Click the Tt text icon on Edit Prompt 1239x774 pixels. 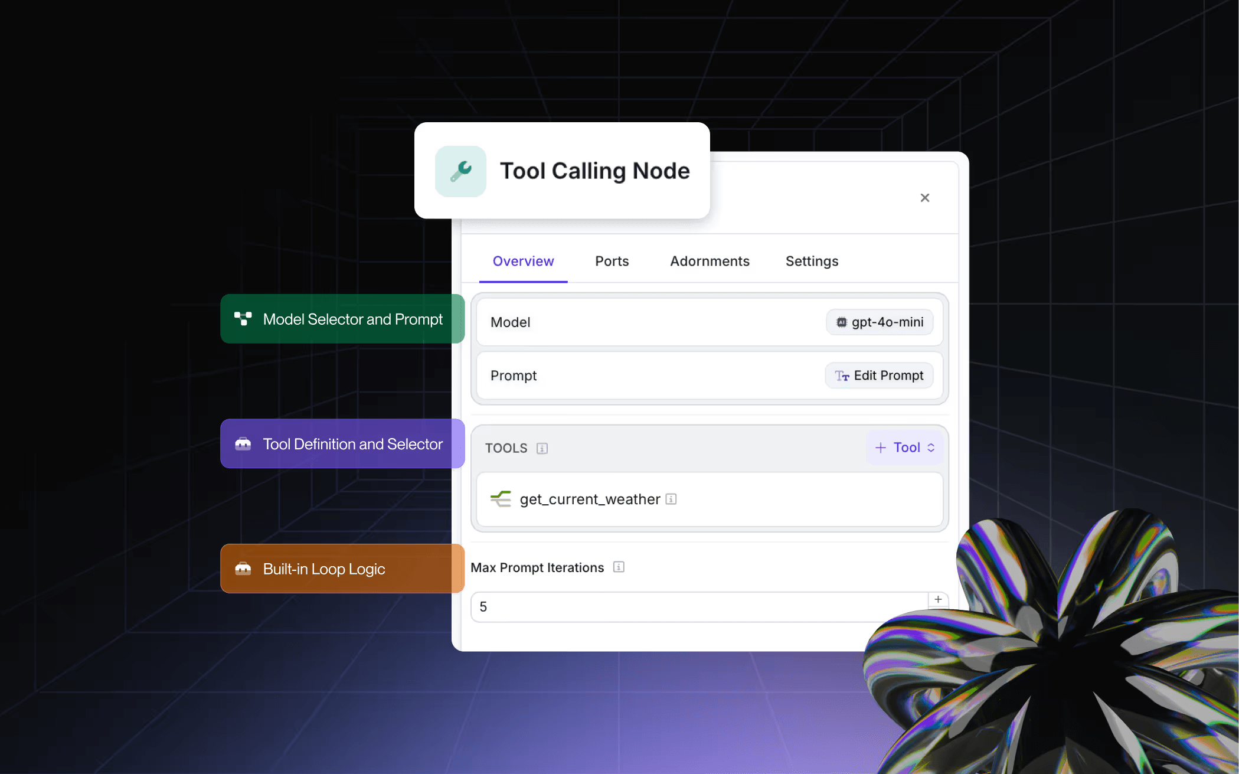pos(841,375)
